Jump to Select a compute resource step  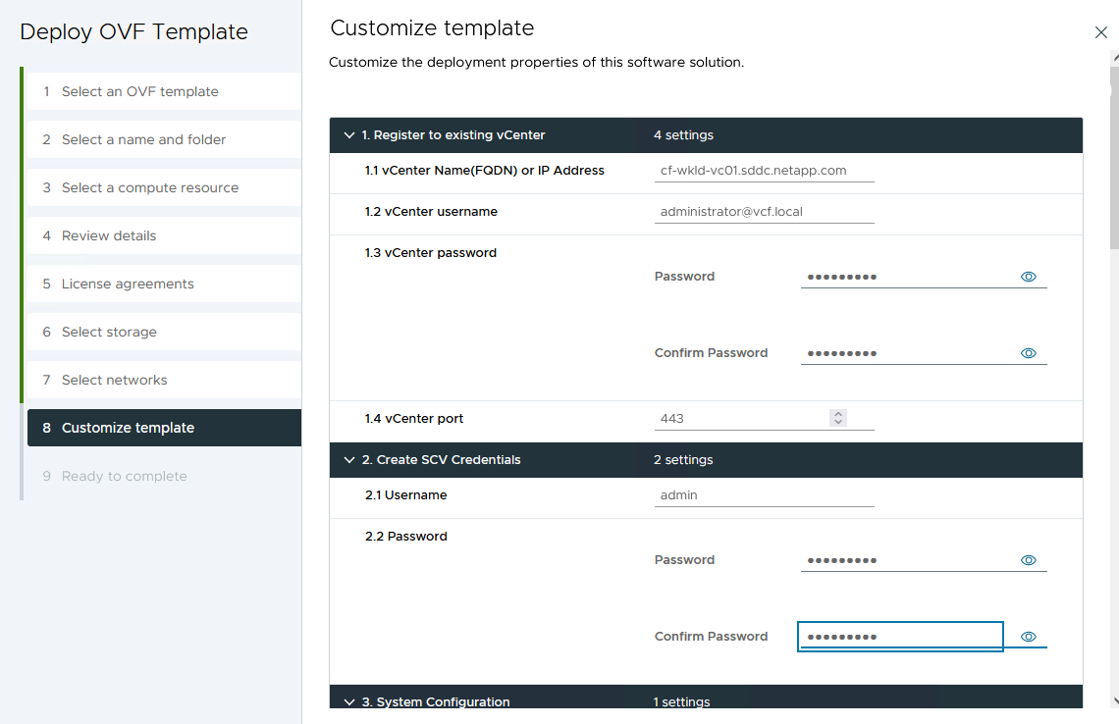pyautogui.click(x=150, y=187)
